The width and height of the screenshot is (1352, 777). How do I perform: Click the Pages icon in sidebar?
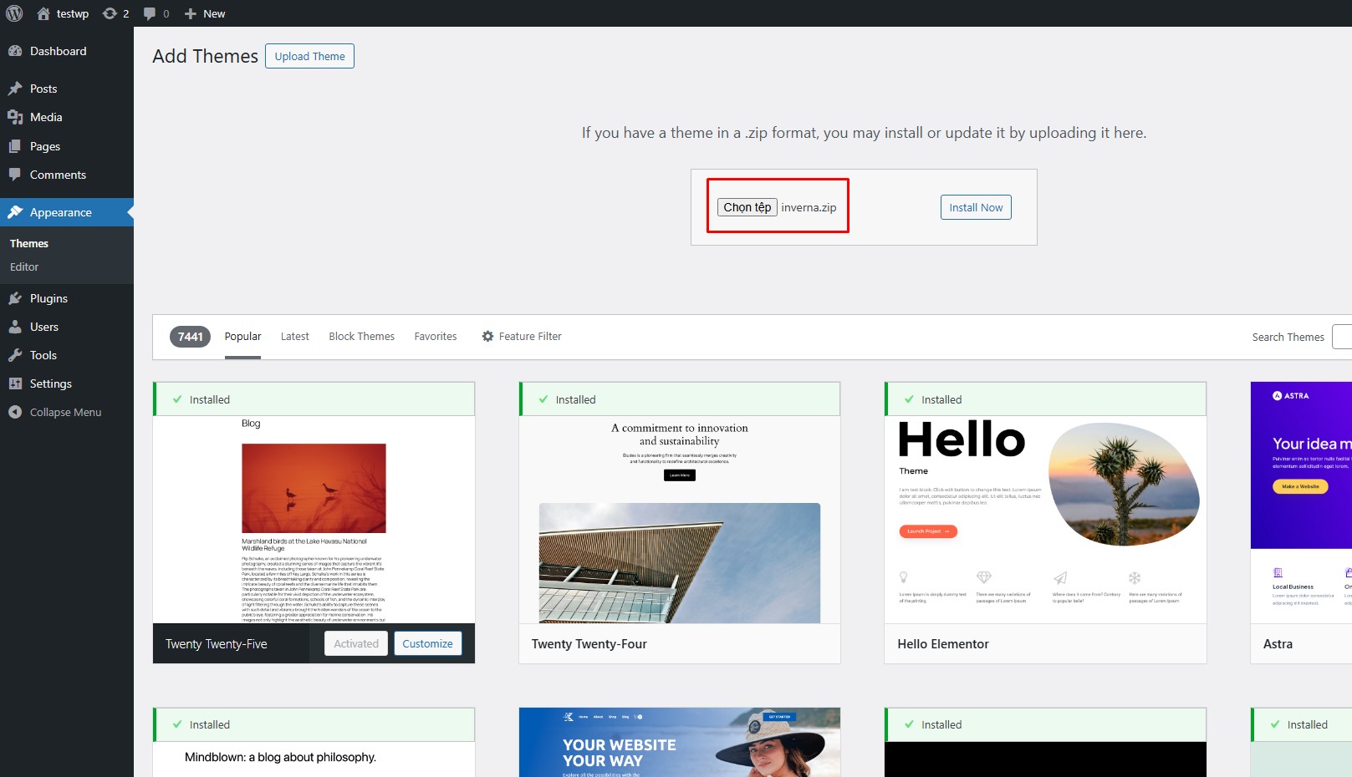pyautogui.click(x=15, y=146)
